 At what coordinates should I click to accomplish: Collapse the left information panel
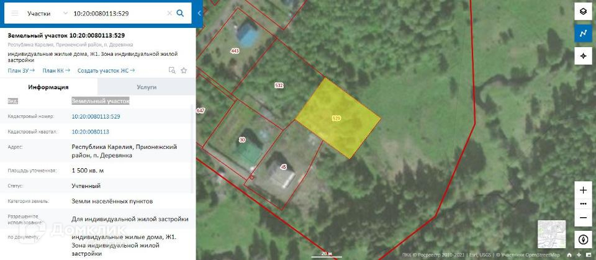click(199, 13)
